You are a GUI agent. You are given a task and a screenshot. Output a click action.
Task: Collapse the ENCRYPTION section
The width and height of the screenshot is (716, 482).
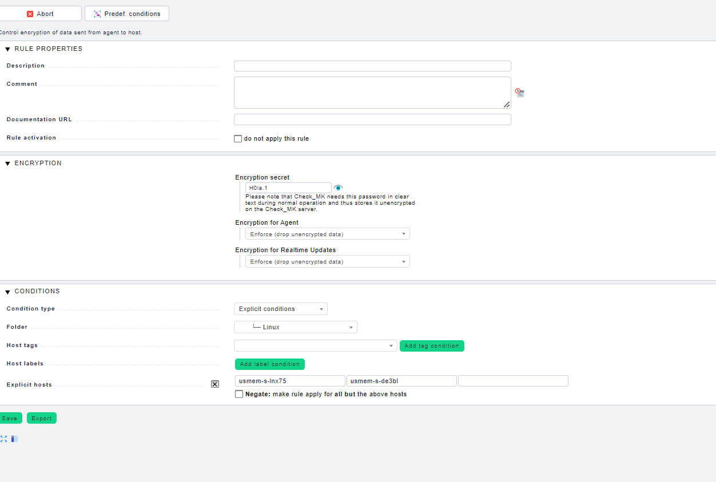8,164
